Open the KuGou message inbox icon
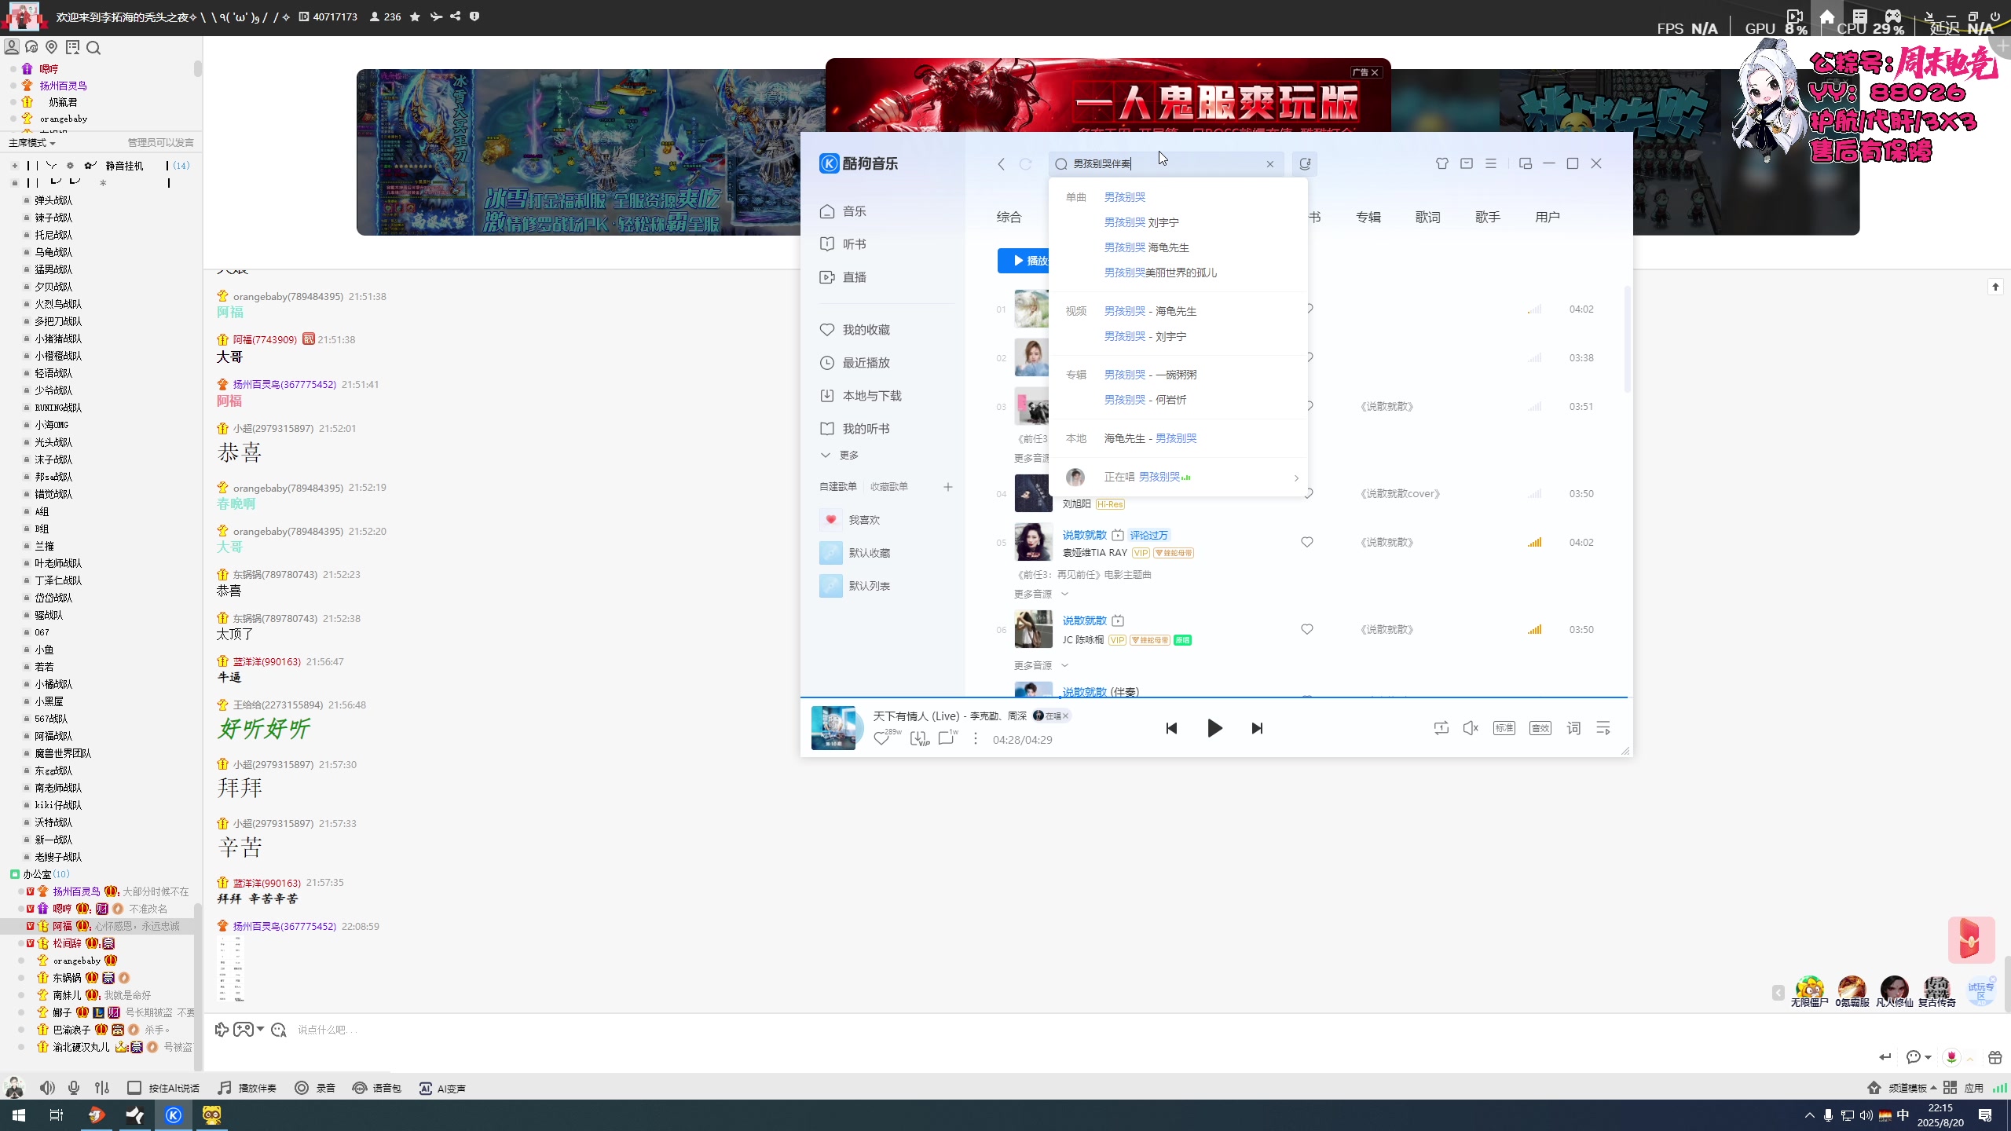 coord(1467,163)
